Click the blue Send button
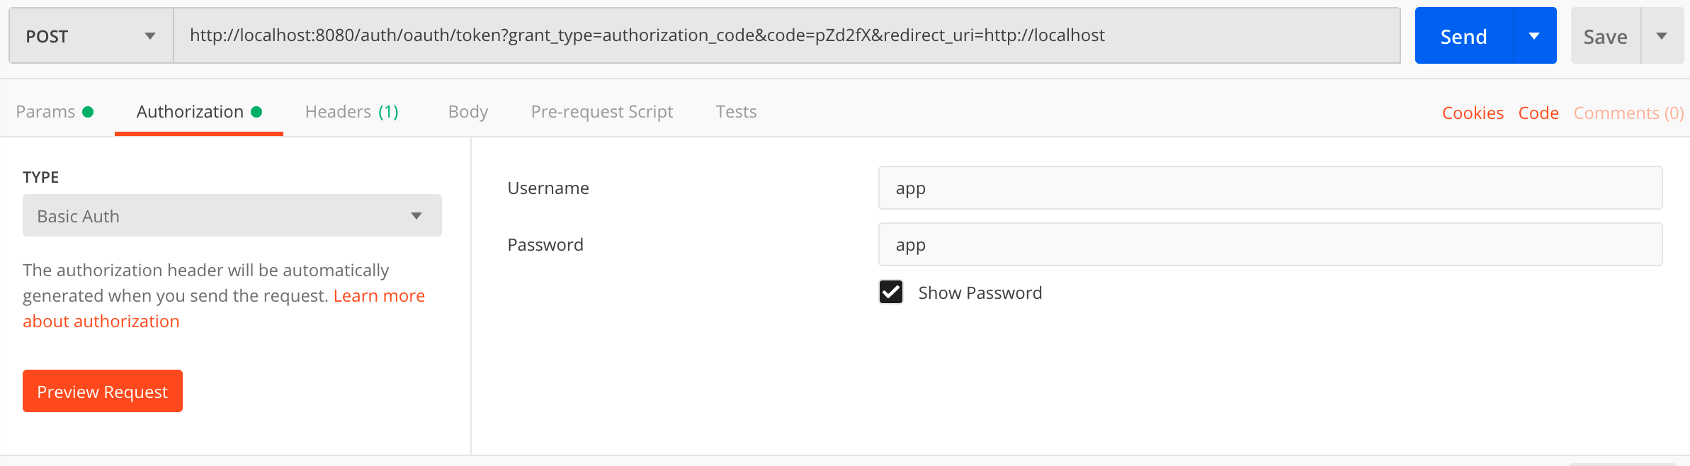 click(1463, 36)
